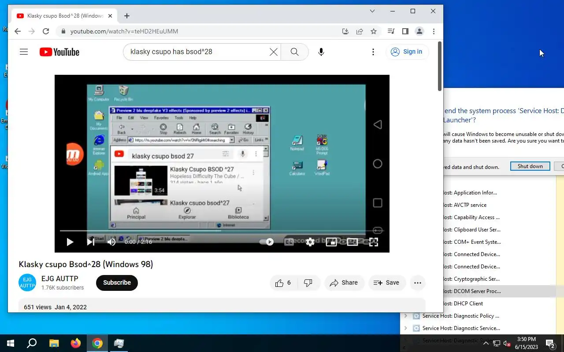The image size is (564, 352).
Task: Open the EJG AUTTP channel name link
Action: click(60, 279)
